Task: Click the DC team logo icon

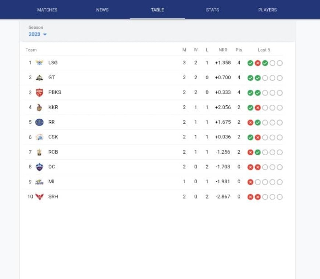Action: coord(39,167)
